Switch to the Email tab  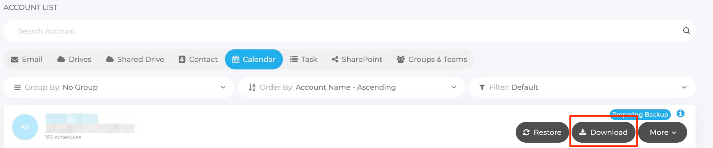27,59
